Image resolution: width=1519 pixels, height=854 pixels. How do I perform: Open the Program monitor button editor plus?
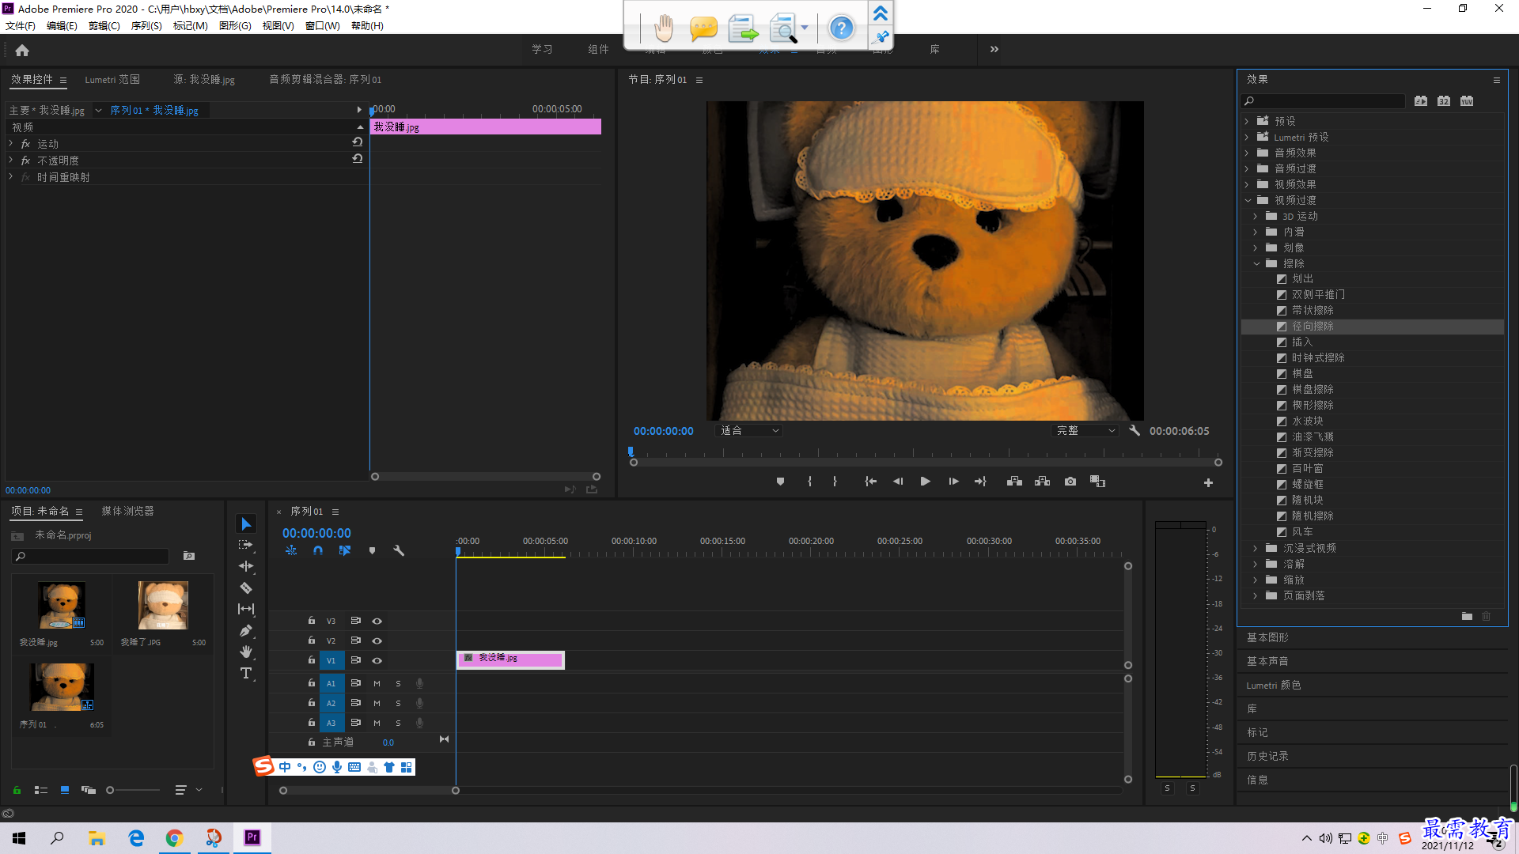(x=1208, y=482)
